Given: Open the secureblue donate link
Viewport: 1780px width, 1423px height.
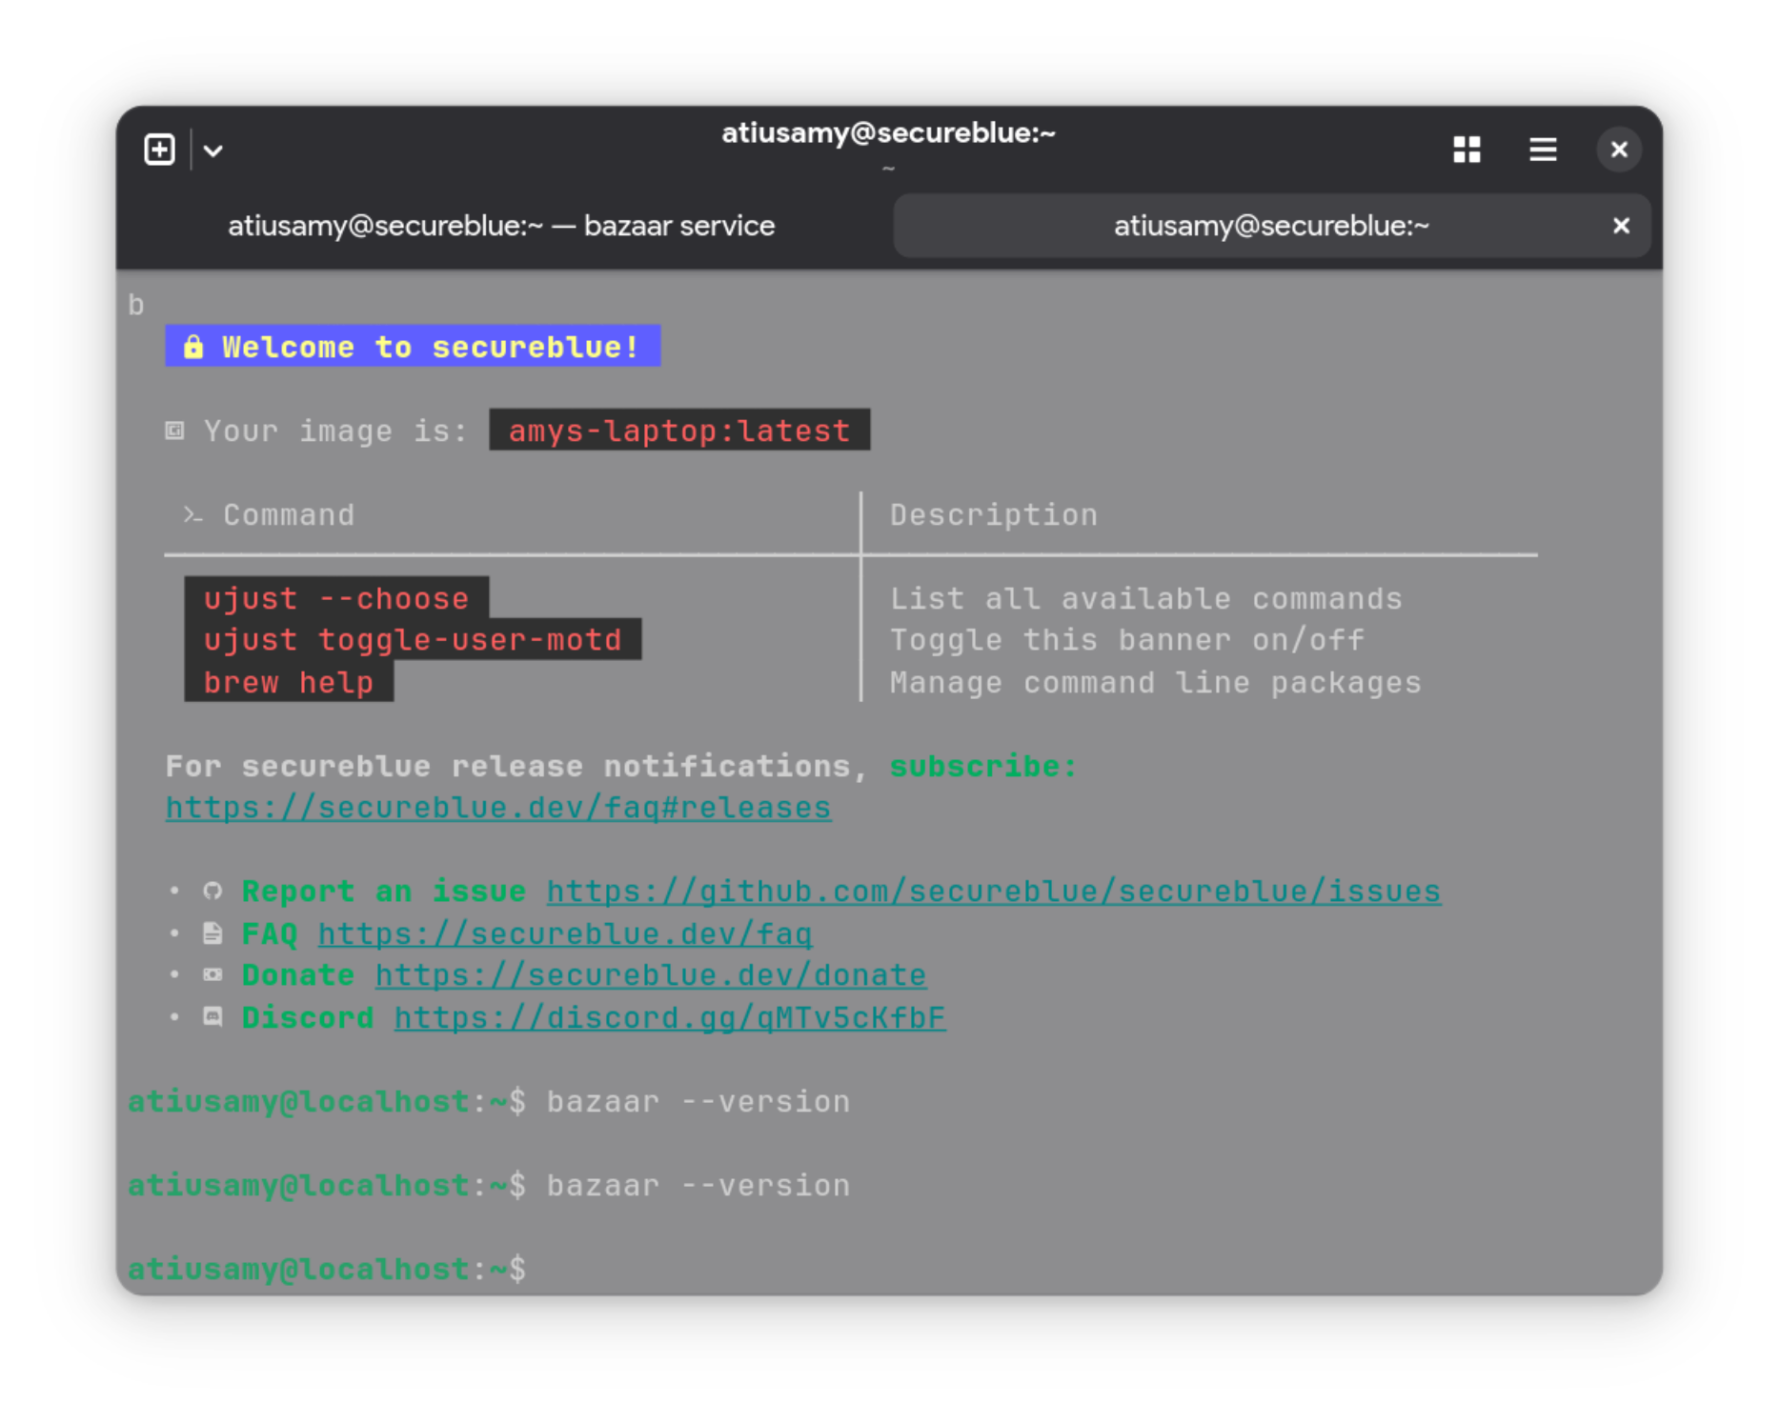Looking at the screenshot, I should point(651,975).
